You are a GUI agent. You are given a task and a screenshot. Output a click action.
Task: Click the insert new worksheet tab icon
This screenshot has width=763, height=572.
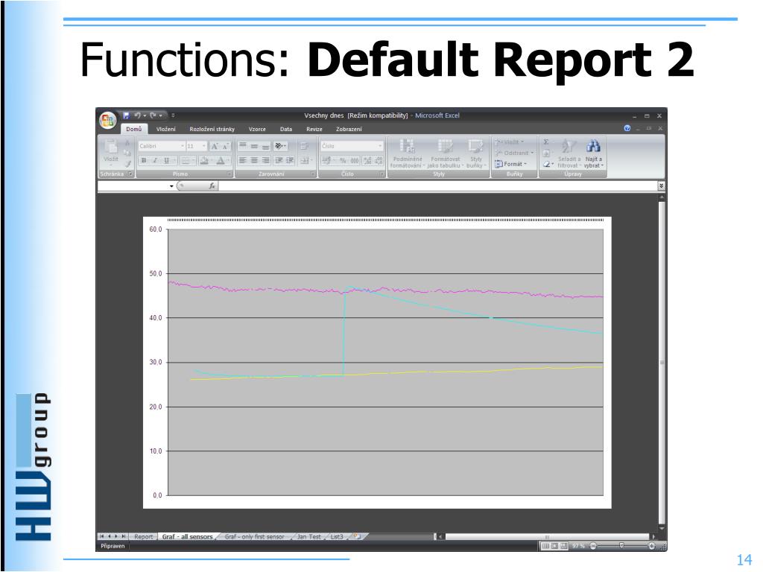357,536
